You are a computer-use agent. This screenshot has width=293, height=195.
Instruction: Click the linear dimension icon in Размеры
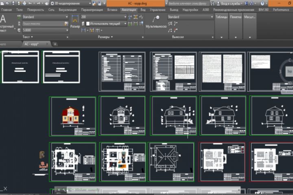pos(83,30)
